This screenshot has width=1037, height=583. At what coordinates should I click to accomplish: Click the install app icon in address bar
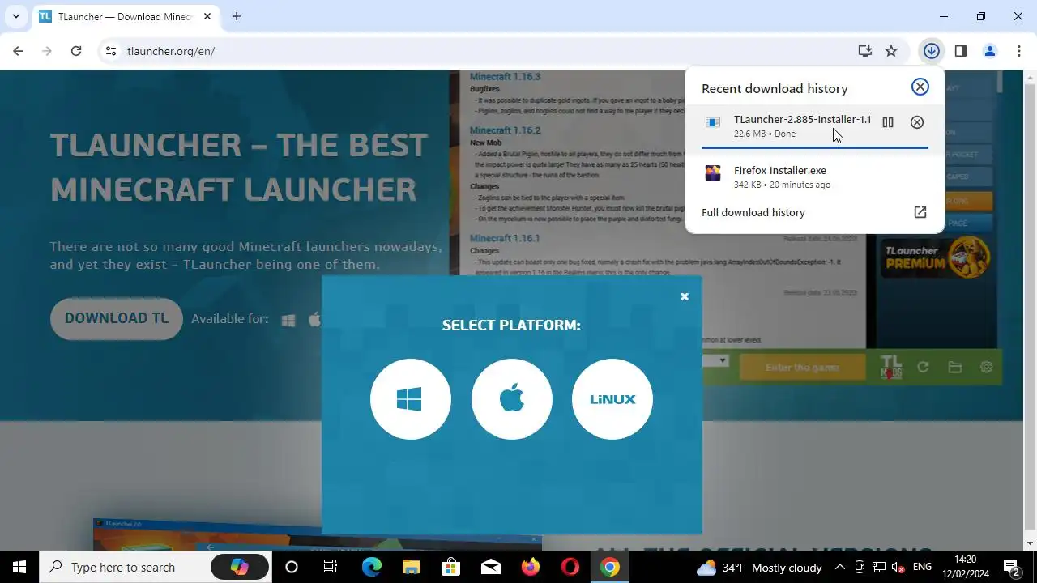coord(865,51)
